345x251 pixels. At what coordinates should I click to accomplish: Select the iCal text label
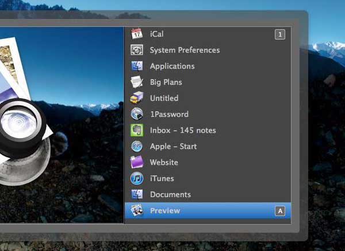(x=156, y=34)
